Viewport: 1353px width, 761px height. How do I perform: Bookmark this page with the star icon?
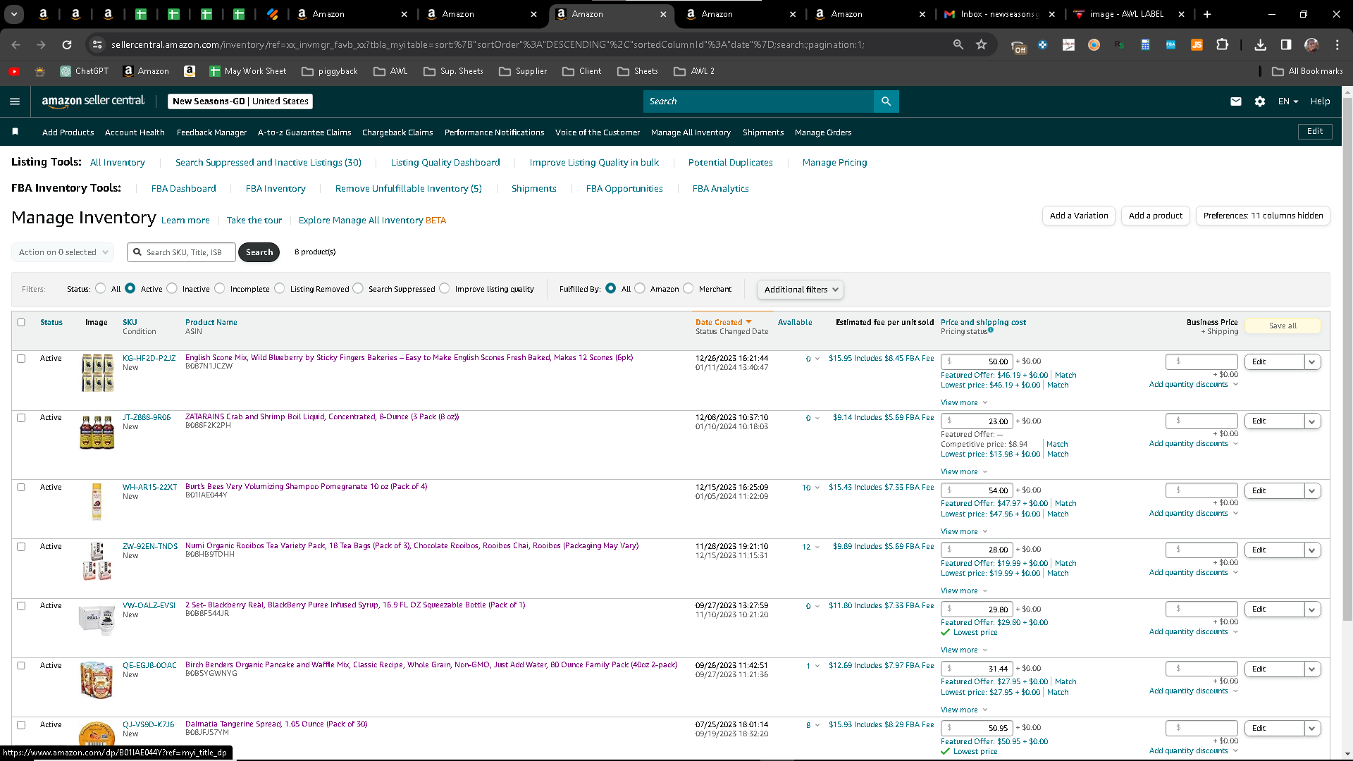[981, 44]
